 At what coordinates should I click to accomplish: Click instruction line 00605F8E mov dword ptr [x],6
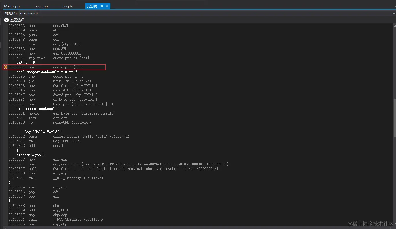pyautogui.click(x=46, y=67)
